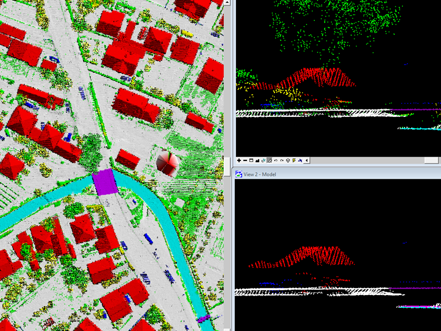Click the View Previous undo arrow
441x331 pixels.
tap(276, 161)
